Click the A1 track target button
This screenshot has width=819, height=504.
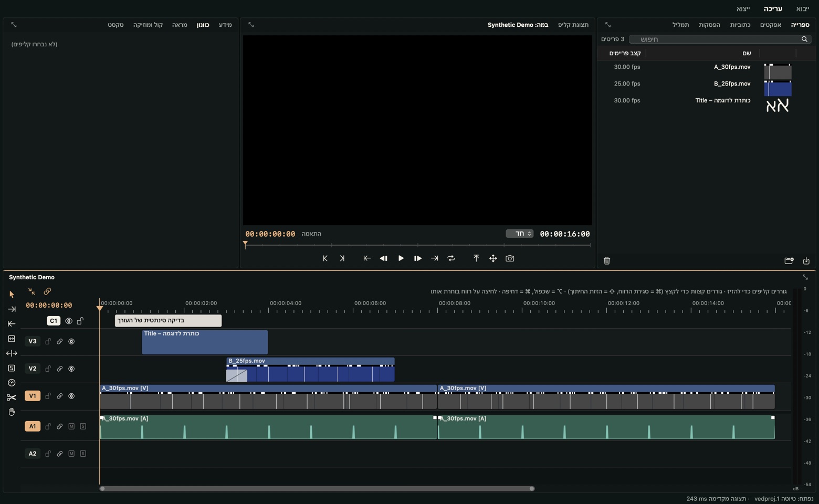(33, 426)
